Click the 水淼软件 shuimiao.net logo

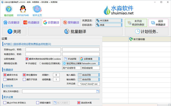pyautogui.click(x=119, y=10)
